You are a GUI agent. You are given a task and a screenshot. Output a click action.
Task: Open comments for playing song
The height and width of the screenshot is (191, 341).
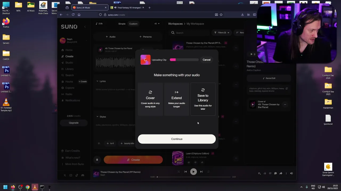pyautogui.click(x=275, y=173)
